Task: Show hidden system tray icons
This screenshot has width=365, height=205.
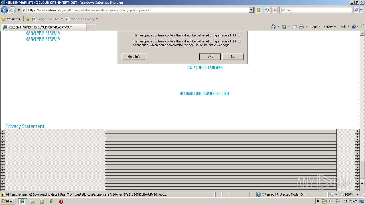Action: [318, 201]
